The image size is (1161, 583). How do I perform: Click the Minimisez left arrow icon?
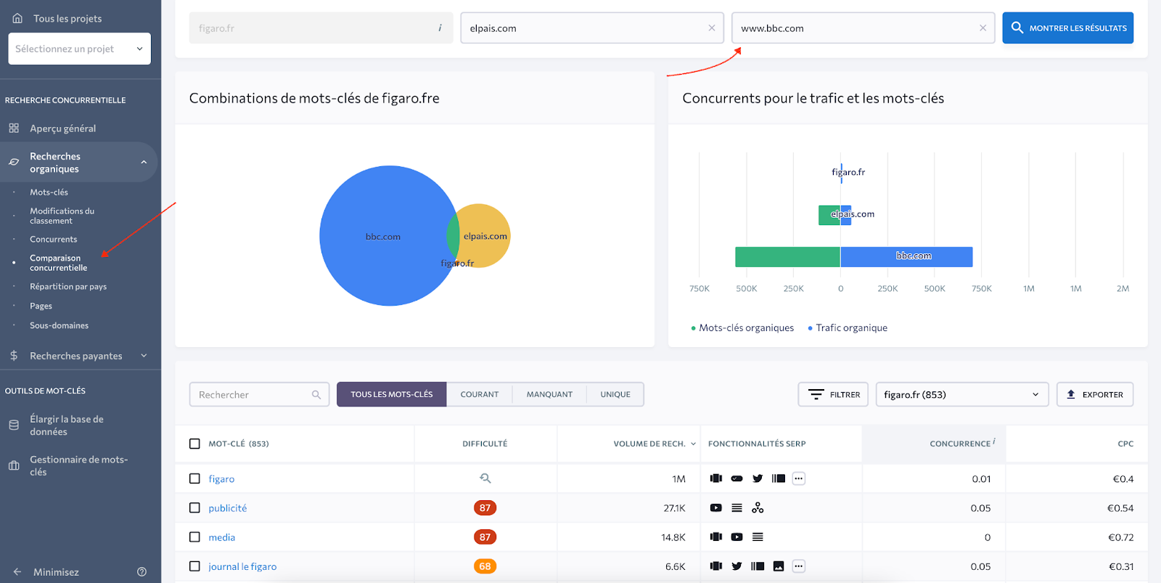click(x=17, y=571)
